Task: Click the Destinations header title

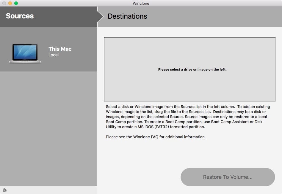Action: [127, 16]
